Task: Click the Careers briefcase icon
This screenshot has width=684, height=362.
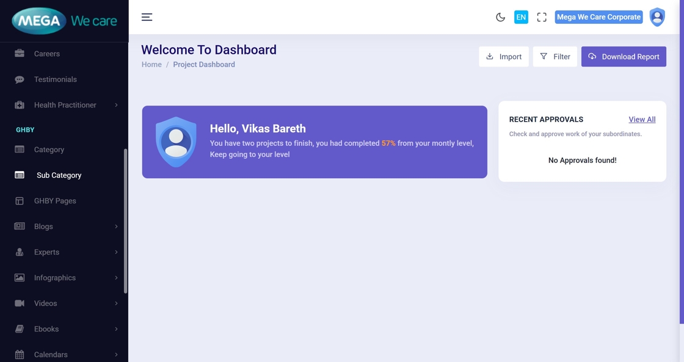Action: click(x=20, y=54)
